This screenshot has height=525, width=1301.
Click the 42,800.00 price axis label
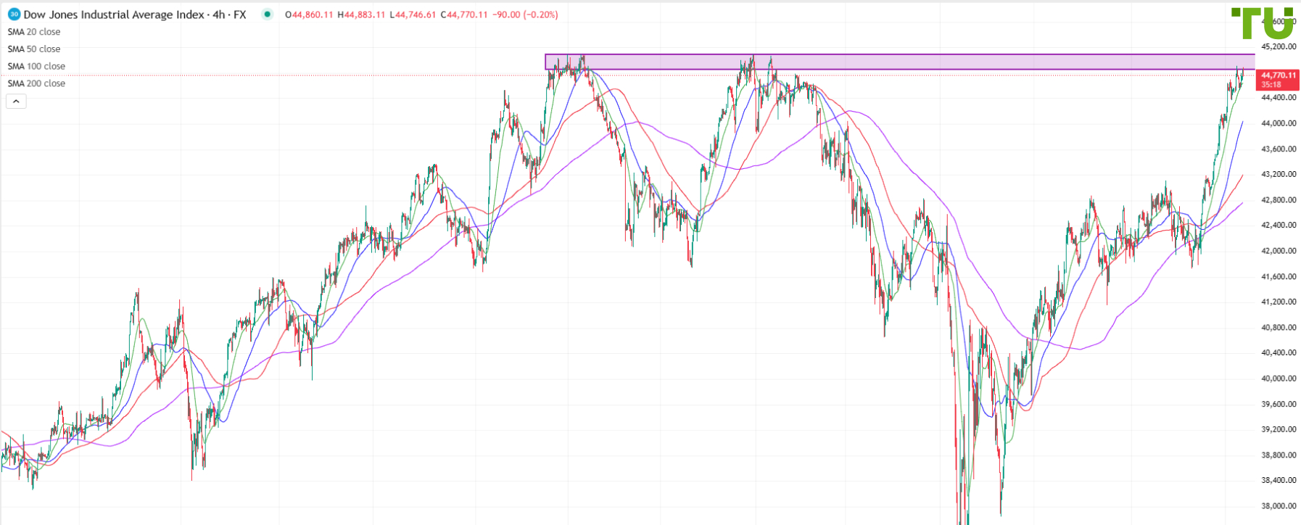point(1279,200)
